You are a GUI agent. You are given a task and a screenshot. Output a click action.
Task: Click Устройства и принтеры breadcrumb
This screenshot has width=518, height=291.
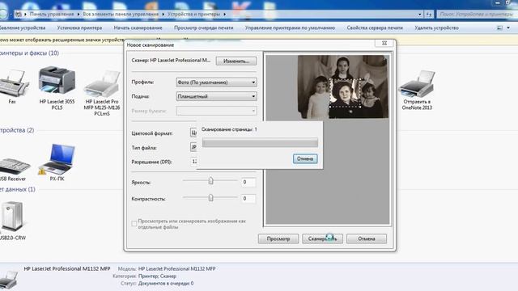(x=193, y=15)
